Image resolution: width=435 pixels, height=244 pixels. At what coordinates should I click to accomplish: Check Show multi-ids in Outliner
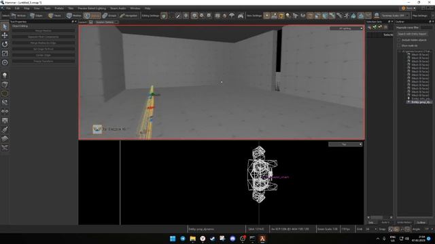(399, 45)
